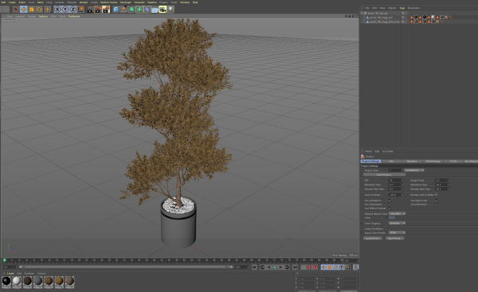The image size is (478, 292).
Task: Expand the View Clipping disclosure triangle
Action: (x=362, y=224)
